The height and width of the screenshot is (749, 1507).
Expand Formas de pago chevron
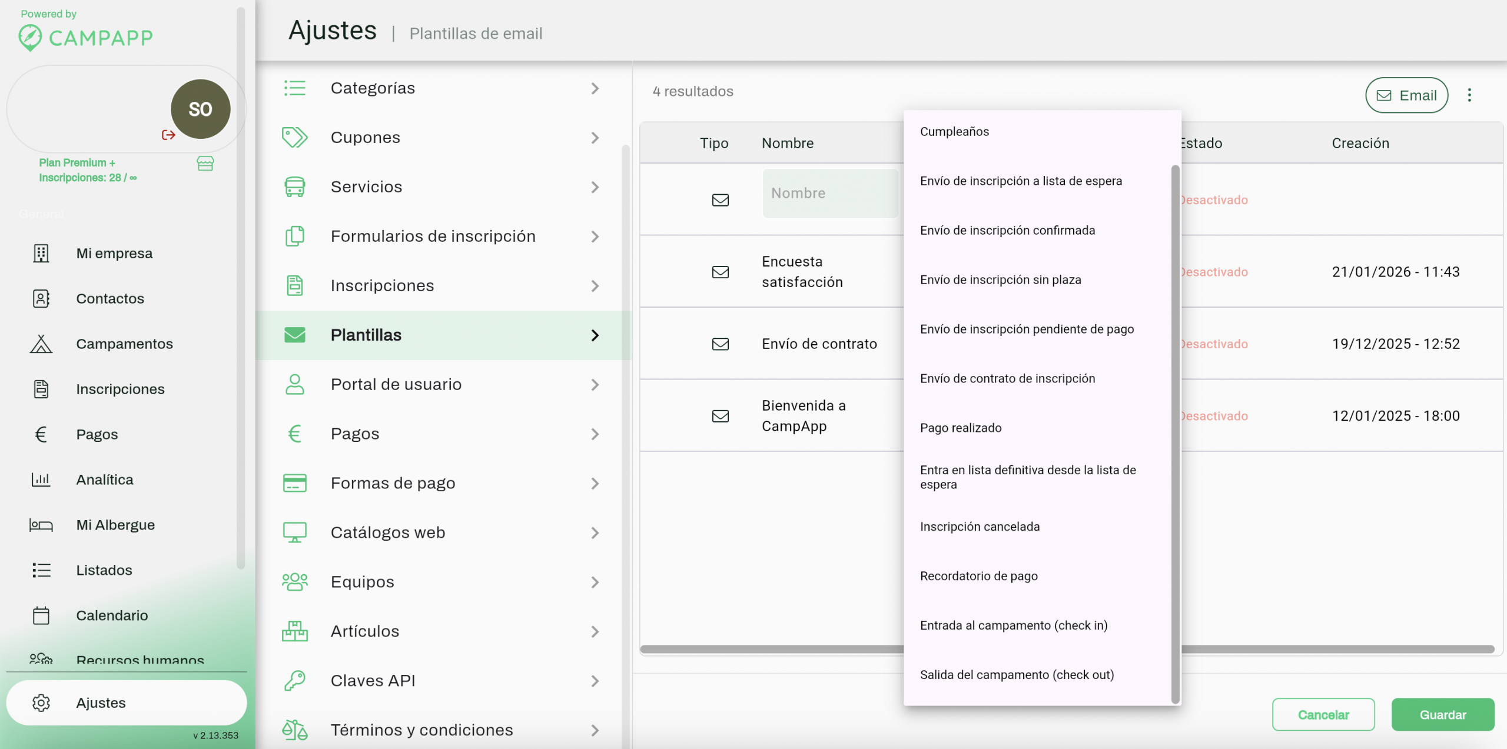[595, 484]
